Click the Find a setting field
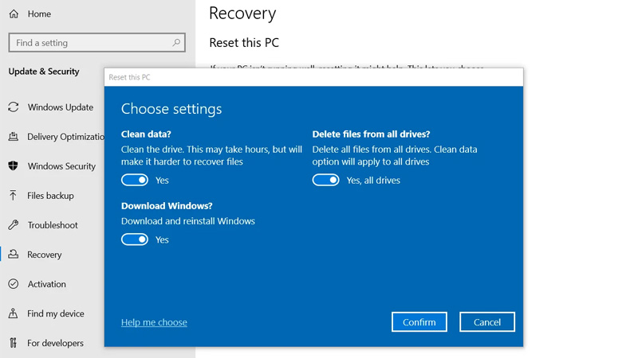This screenshot has height=358, width=638. click(x=96, y=43)
